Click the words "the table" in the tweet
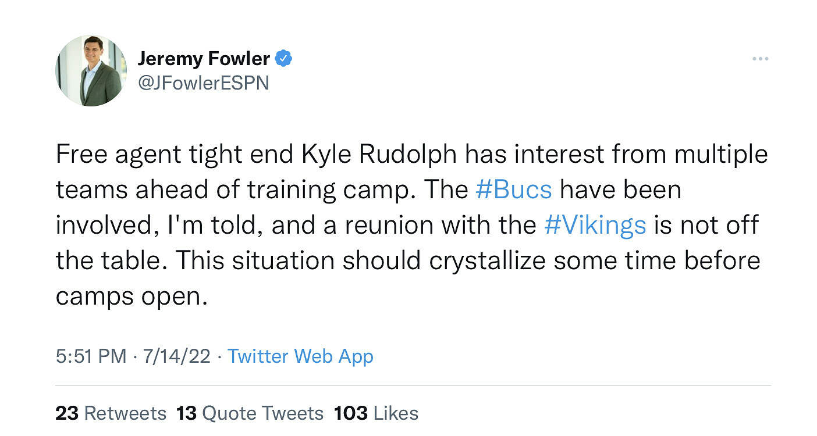The width and height of the screenshot is (817, 436). [x=109, y=261]
